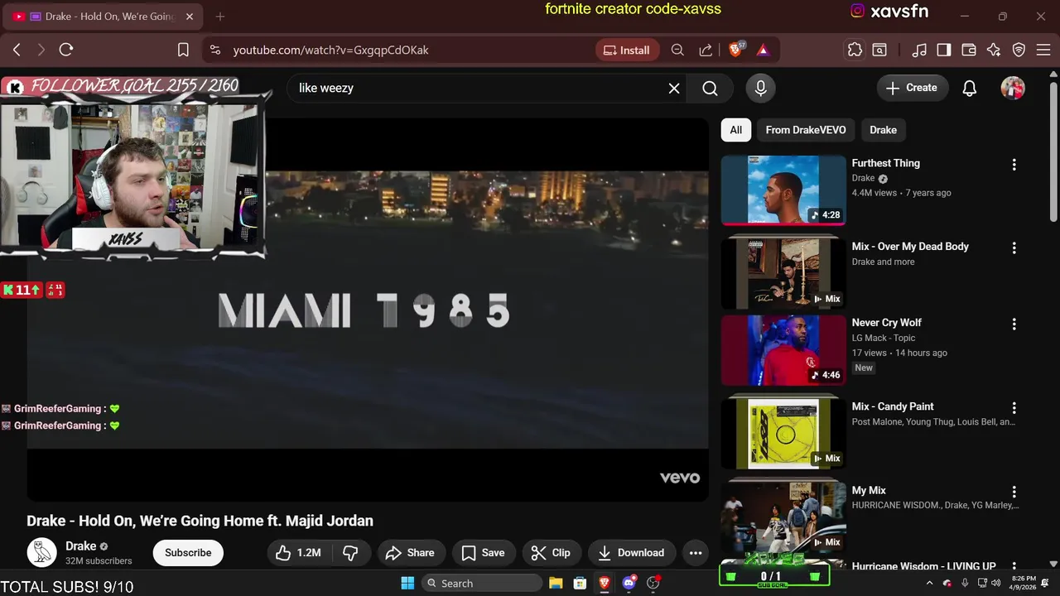
Task: Subscribe to the Drake channel
Action: [188, 552]
